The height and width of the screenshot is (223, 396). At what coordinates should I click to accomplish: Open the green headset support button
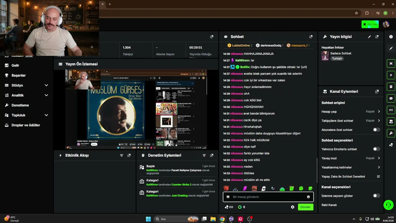[x=388, y=205]
